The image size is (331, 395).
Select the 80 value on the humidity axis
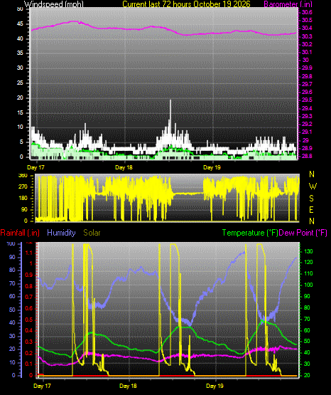12,270
